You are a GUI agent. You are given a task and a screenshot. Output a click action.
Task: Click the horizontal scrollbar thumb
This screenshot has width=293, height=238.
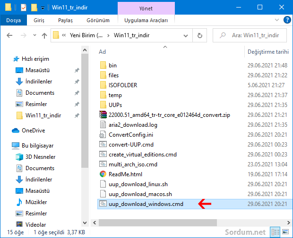point(158,222)
